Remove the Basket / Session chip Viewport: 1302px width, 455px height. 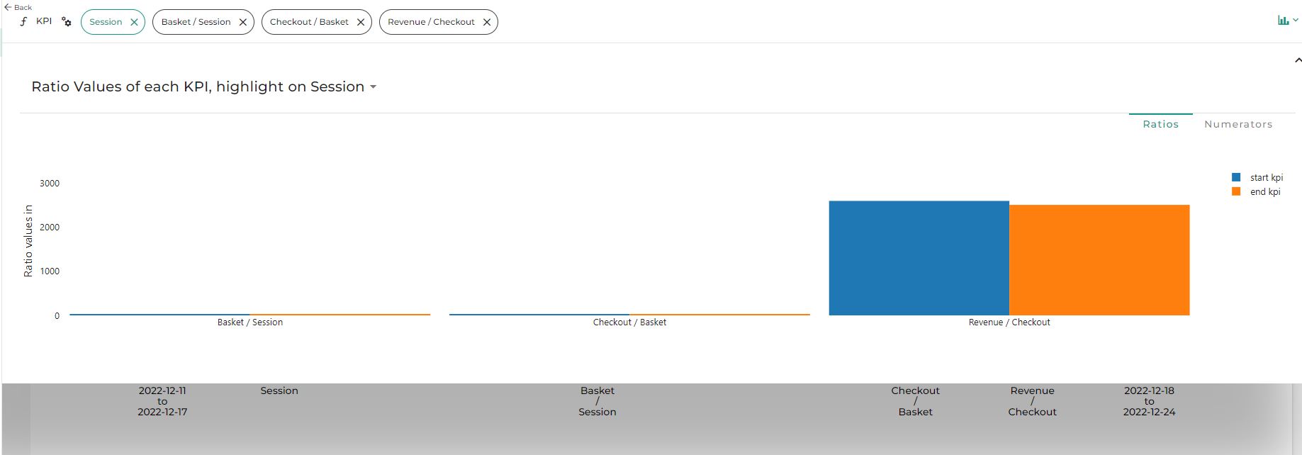[x=242, y=22]
